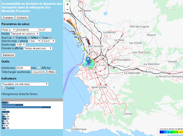Click the Allauch map label
The width and height of the screenshot is (183, 136).
coord(151,35)
